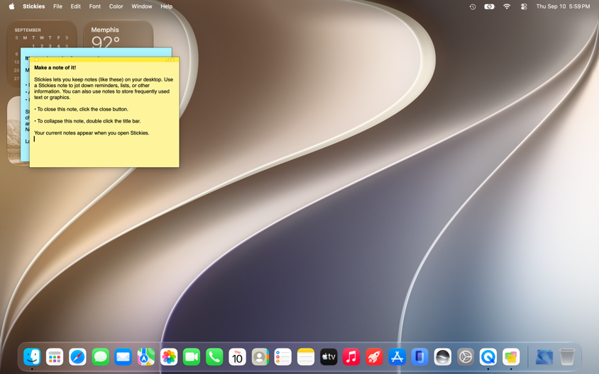Open the File menu
Image resolution: width=599 pixels, height=374 pixels.
pyautogui.click(x=57, y=6)
